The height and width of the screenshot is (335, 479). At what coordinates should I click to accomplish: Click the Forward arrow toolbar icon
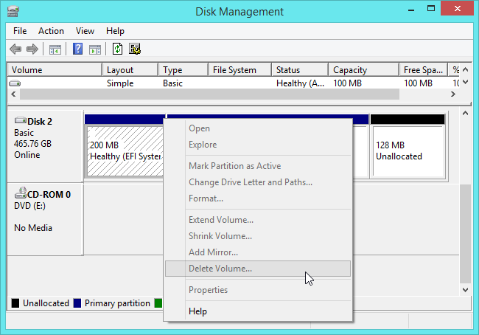[32, 49]
